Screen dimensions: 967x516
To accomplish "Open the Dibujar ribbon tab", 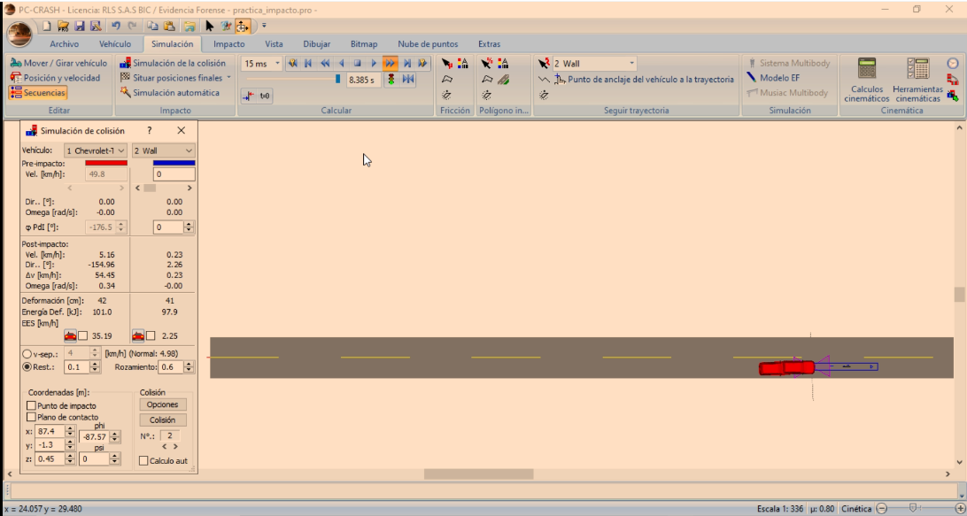I will pos(316,43).
